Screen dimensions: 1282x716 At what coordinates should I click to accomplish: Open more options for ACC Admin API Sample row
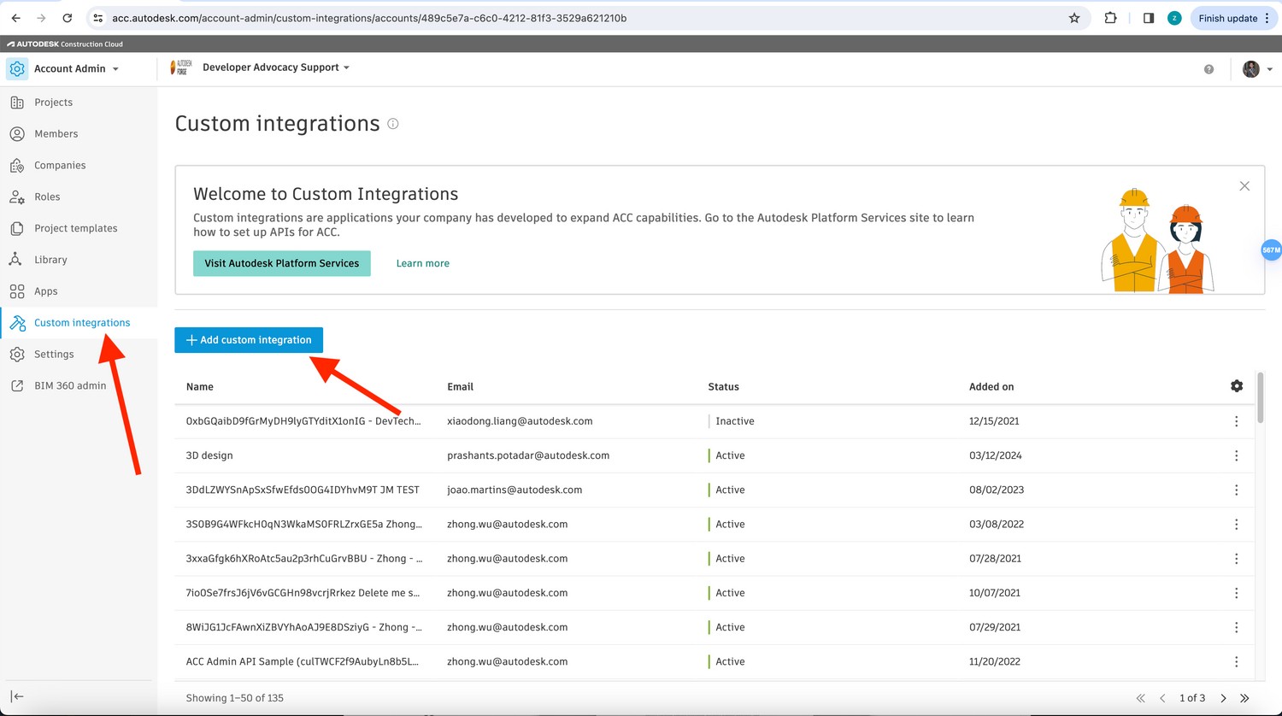(1236, 661)
